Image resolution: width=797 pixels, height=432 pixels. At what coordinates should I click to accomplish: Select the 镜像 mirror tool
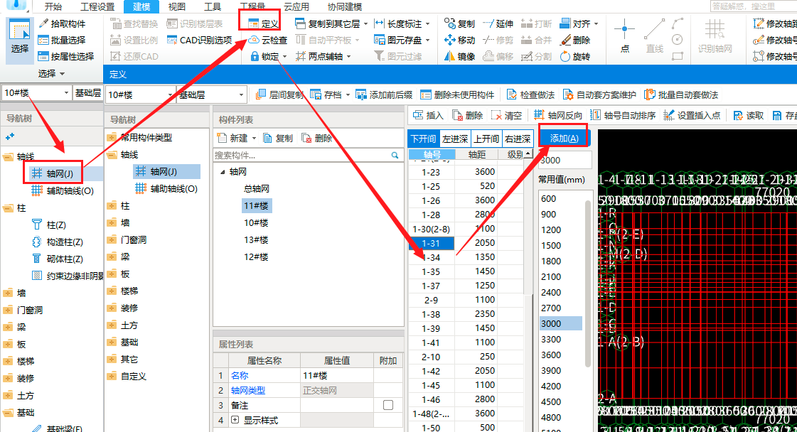[x=459, y=56]
